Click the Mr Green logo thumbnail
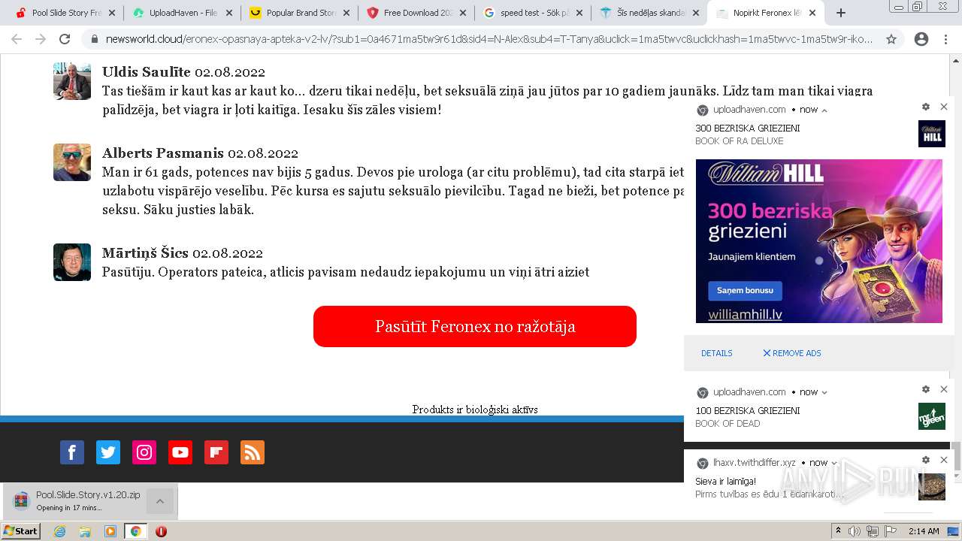Image resolution: width=962 pixels, height=541 pixels. pos(932,416)
